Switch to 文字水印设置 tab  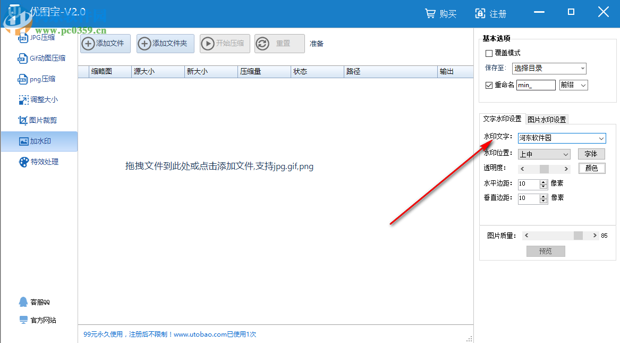coord(502,119)
